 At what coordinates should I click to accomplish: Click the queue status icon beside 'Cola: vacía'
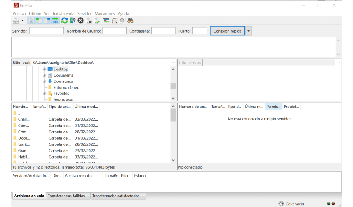pyautogui.click(x=281, y=203)
